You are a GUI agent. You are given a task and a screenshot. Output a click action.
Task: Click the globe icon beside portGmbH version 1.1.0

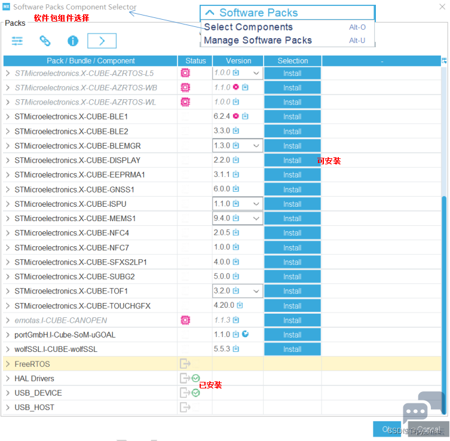tap(246, 334)
